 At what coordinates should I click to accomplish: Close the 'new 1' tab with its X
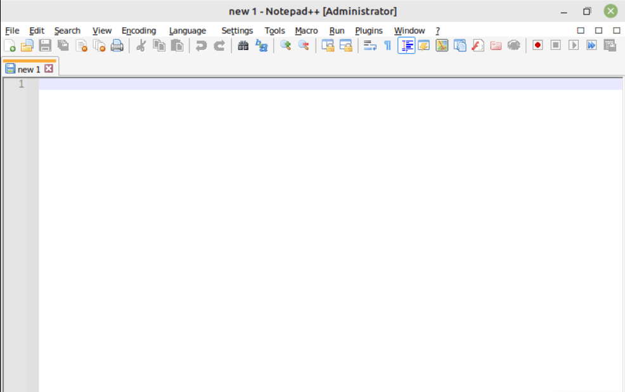click(49, 68)
